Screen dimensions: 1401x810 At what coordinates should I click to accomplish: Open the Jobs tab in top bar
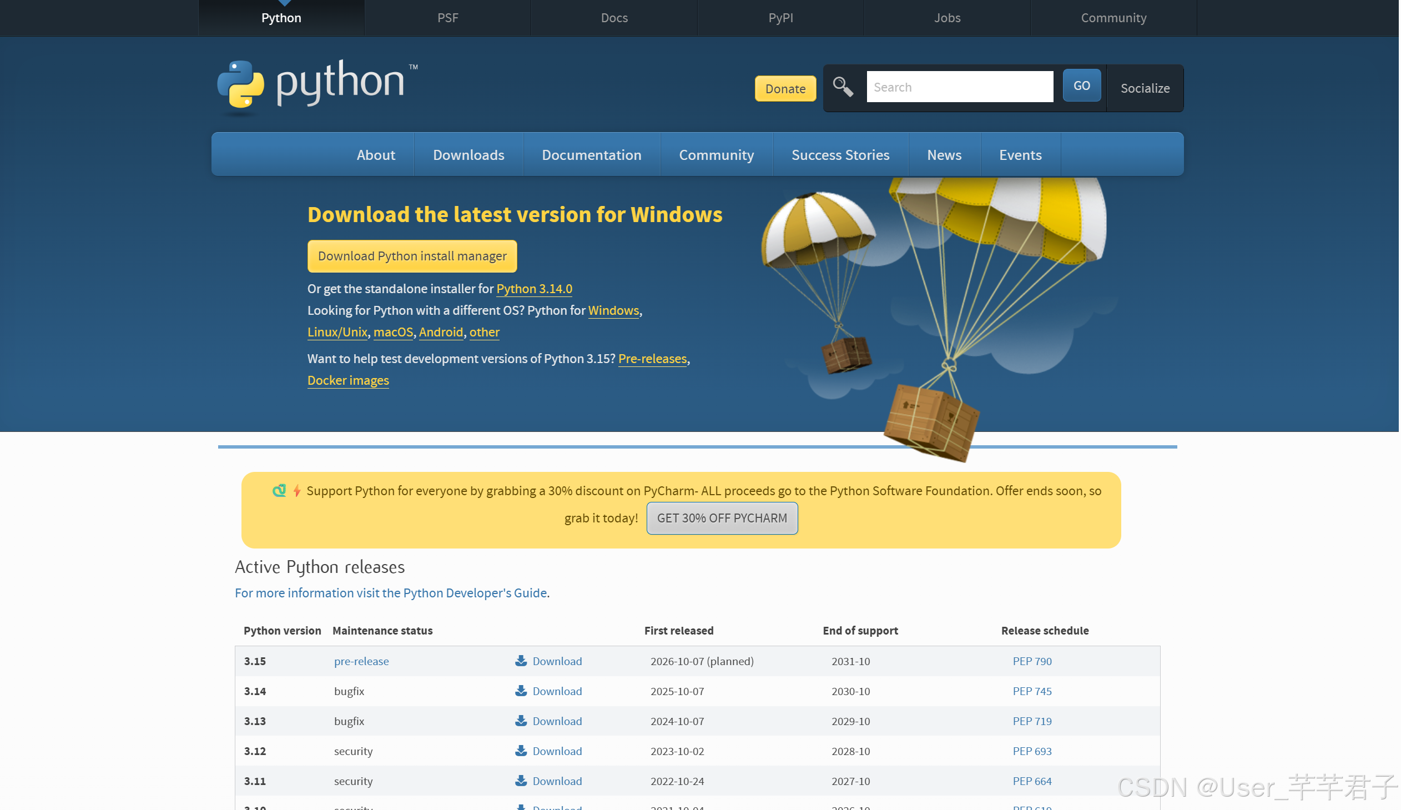[948, 18]
